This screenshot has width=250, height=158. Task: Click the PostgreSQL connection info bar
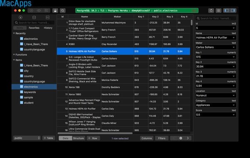pos(137,10)
